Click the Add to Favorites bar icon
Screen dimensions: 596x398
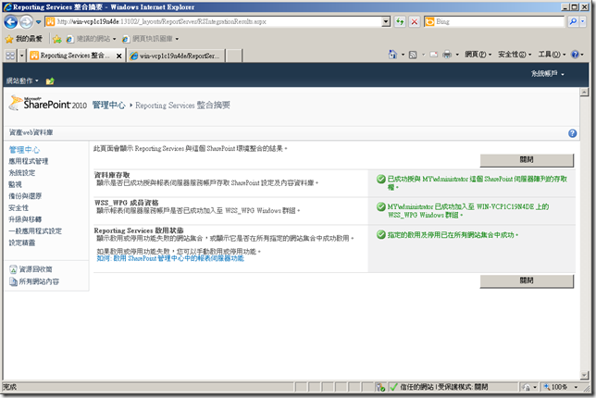click(x=57, y=39)
